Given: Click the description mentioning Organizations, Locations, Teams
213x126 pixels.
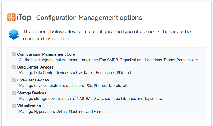Looking at the screenshot, I should pyautogui.click(x=109, y=60).
